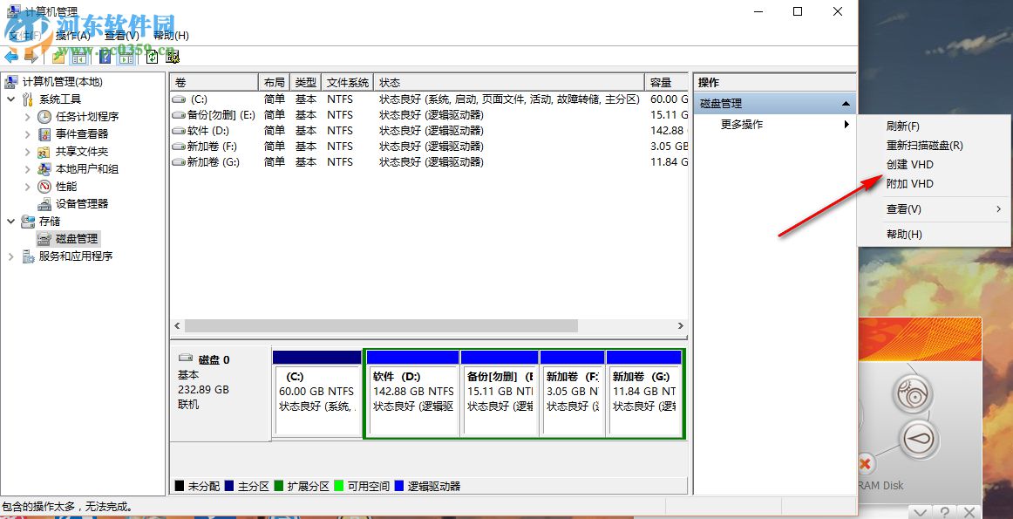The width and height of the screenshot is (1013, 519).
Task: Click the question mark button at bottom right
Action: [x=944, y=511]
